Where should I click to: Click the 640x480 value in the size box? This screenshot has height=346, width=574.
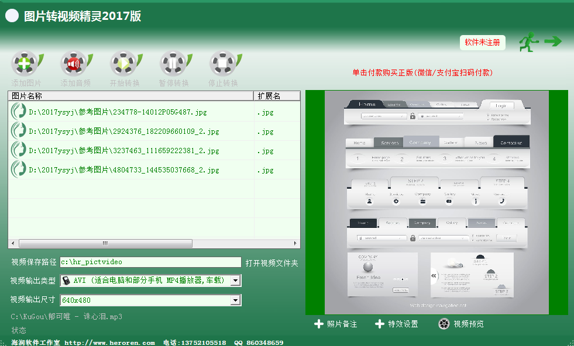(x=76, y=300)
